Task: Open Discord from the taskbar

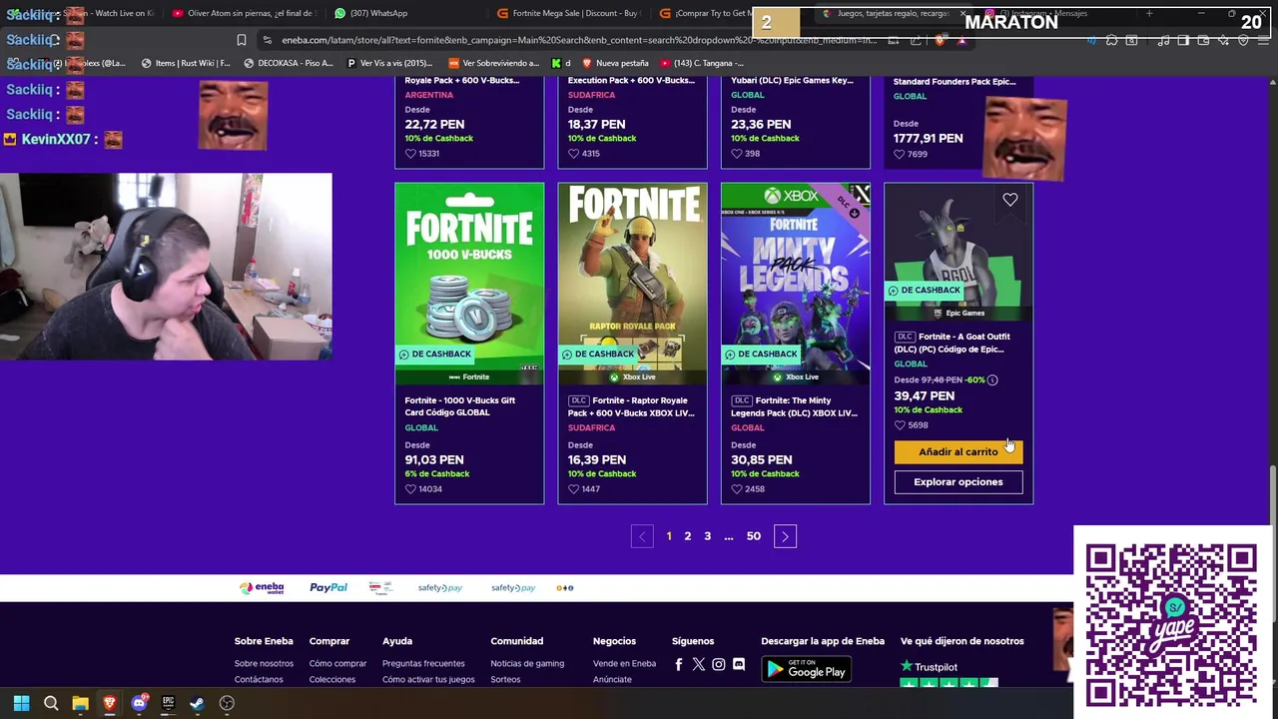Action: pos(139,703)
